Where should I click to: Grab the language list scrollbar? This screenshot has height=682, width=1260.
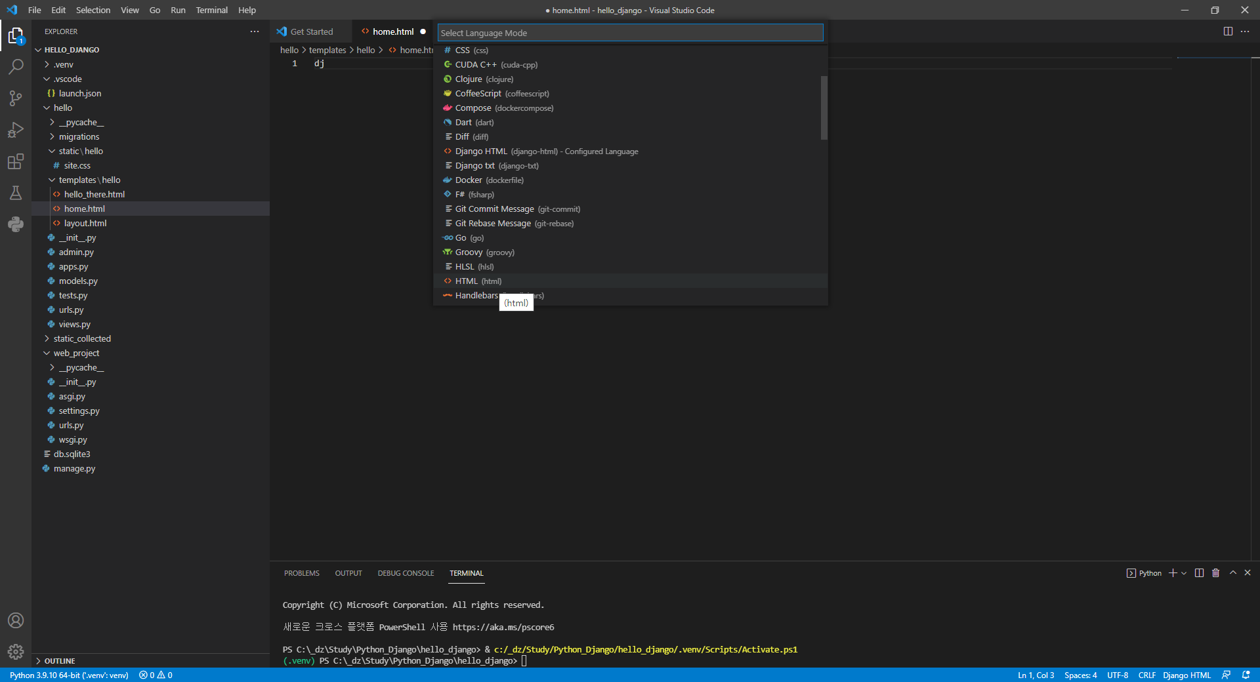pos(824,108)
